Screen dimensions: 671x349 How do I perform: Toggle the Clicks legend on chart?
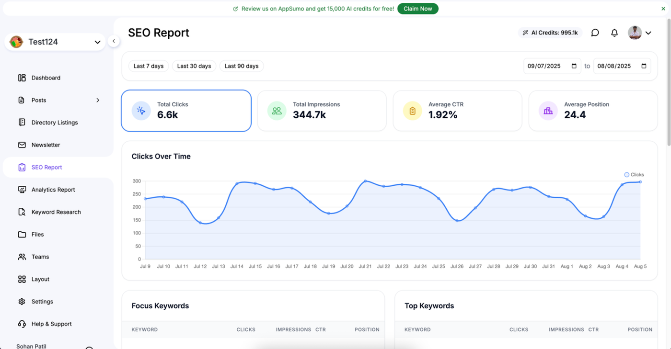tap(634, 175)
